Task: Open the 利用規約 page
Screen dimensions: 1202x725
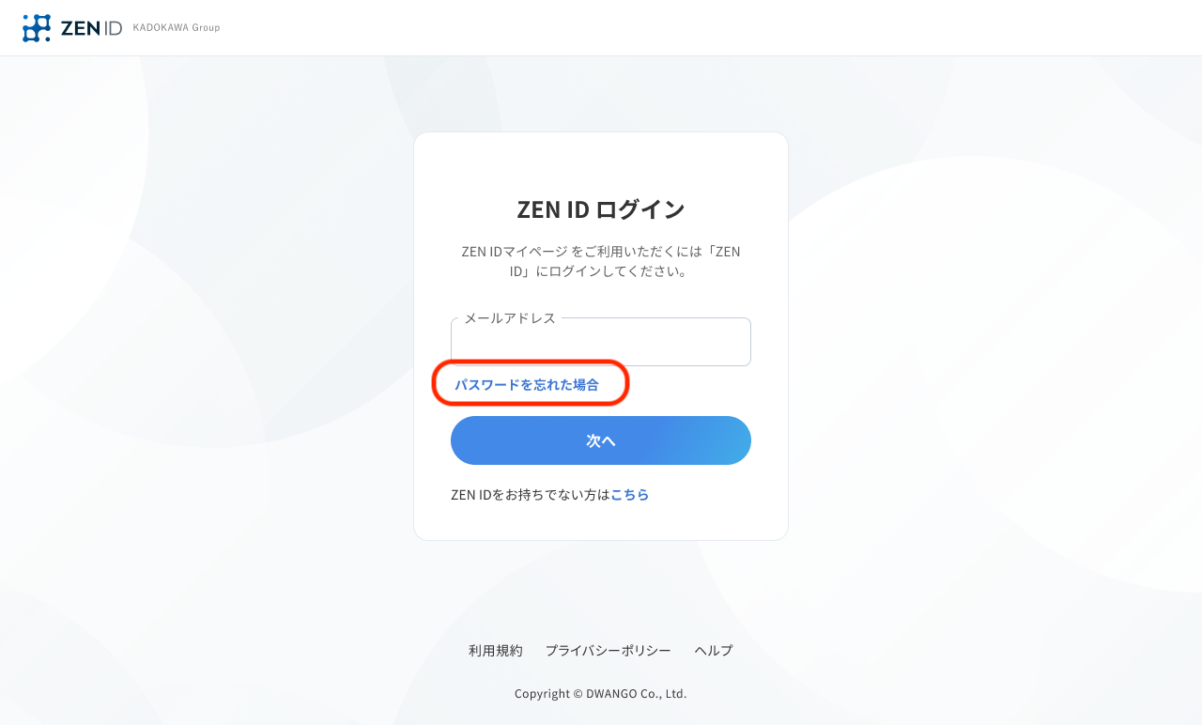Action: tap(495, 650)
